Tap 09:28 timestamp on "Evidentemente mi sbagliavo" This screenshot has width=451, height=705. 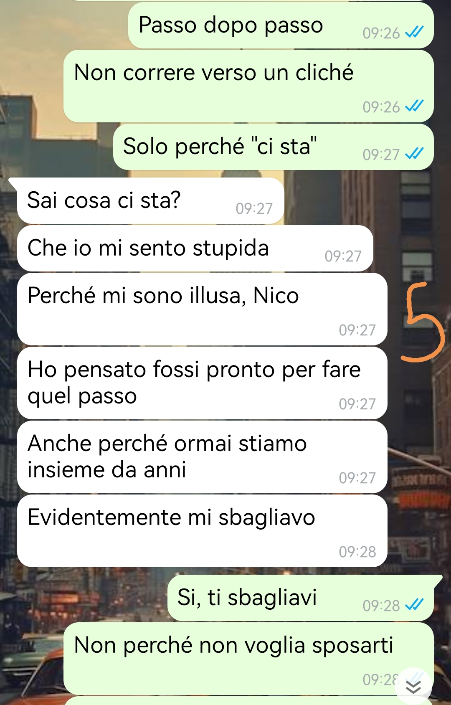coord(357,552)
